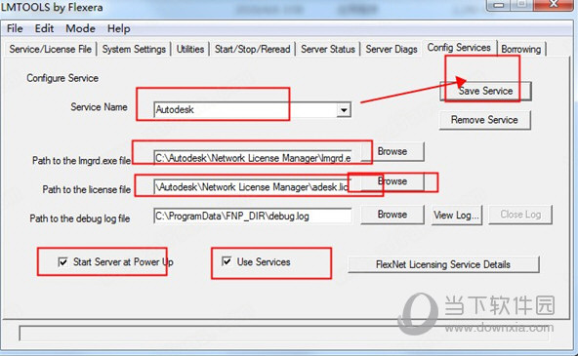This screenshot has width=578, height=356.
Task: Click Remove Service button
Action: point(484,120)
